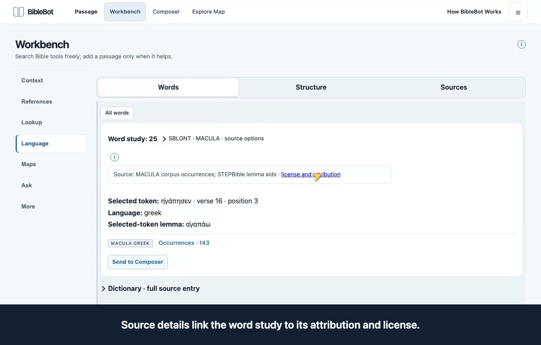
Task: Select Language in the sidebar
Action: 51,144
